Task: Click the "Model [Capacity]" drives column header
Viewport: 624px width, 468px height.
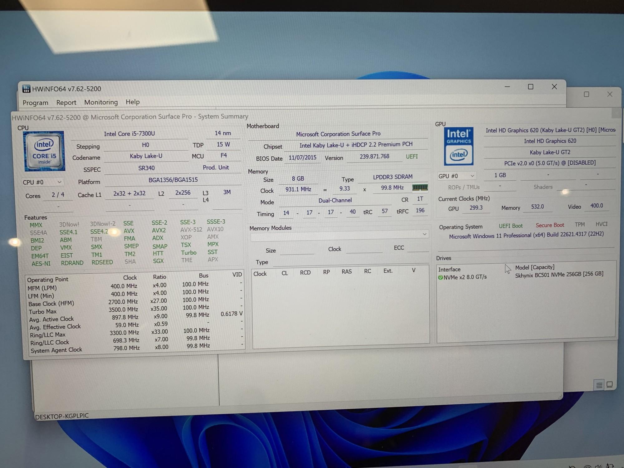Action: 535,267
